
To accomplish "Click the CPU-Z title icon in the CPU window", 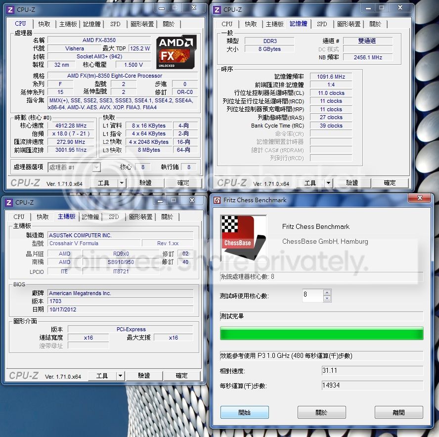I will click(10, 10).
